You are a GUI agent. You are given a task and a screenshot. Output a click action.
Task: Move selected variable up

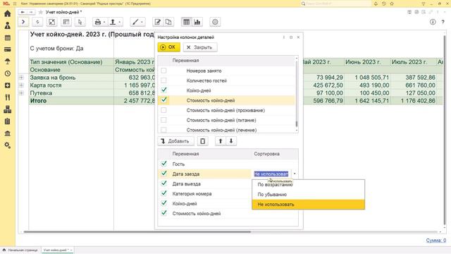click(221, 141)
